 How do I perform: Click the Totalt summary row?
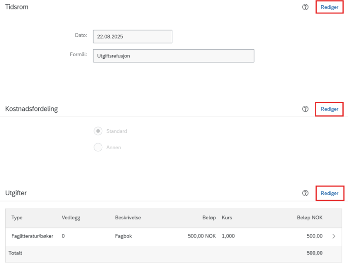click(x=174, y=253)
